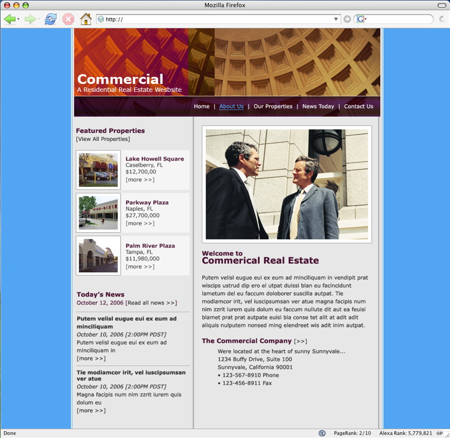450x438 pixels.
Task: Open the Parkway Plaza listing title
Action: click(147, 202)
